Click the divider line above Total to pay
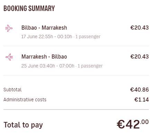Screen dimensions: 154x134 pos(76,110)
